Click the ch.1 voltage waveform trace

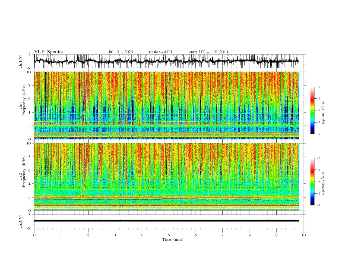(x=166, y=61)
